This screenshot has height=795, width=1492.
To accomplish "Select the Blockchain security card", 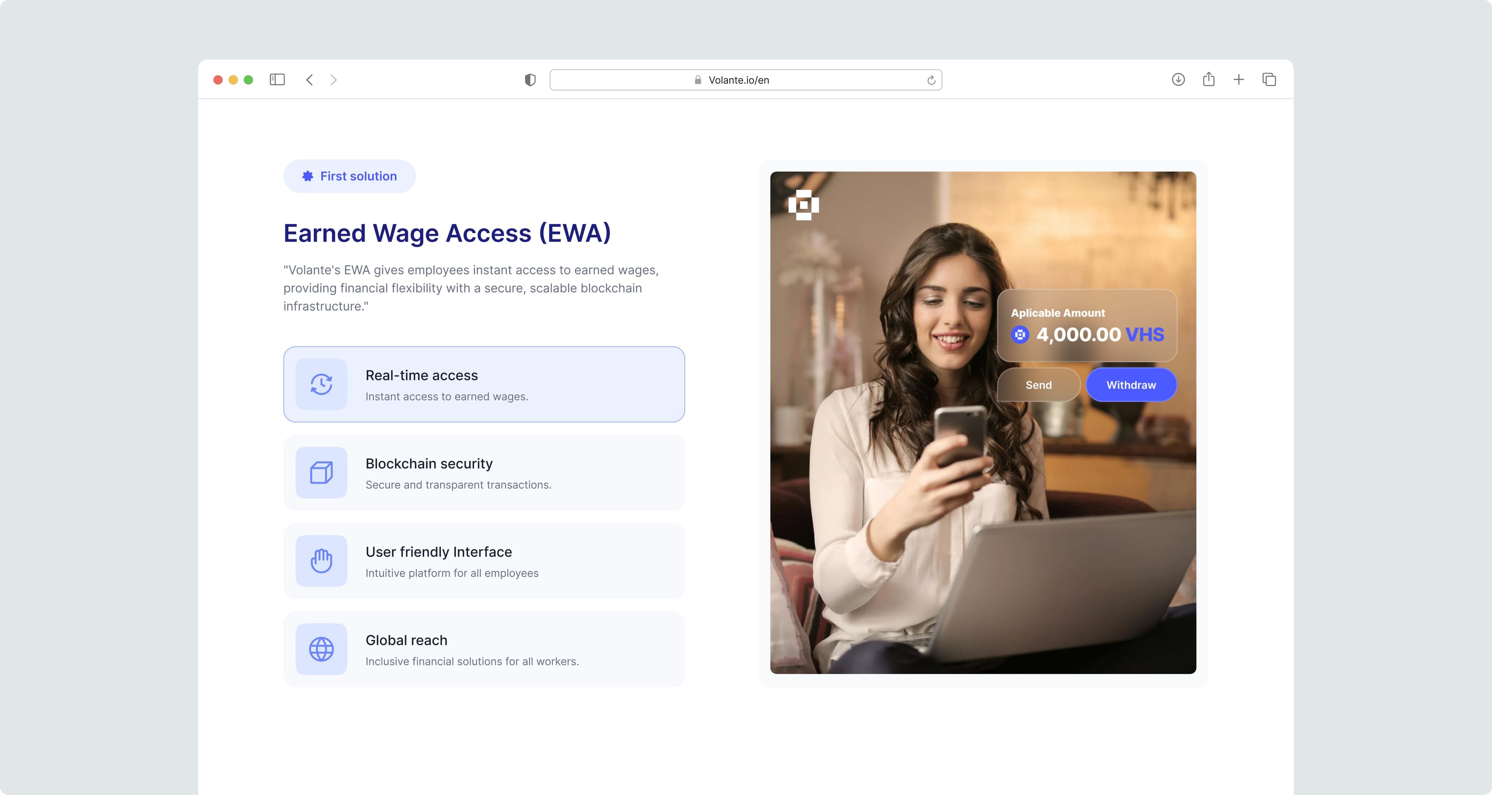I will (x=484, y=472).
